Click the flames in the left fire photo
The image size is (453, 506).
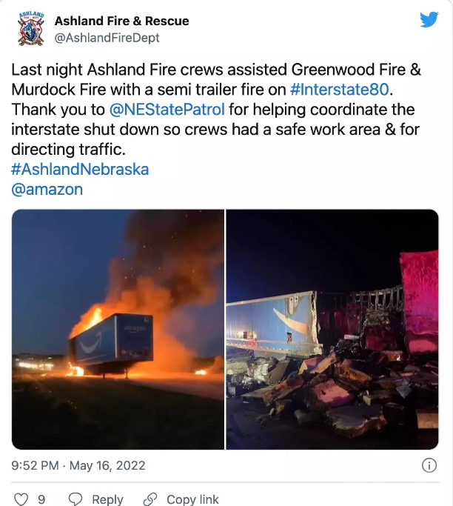coord(85,319)
